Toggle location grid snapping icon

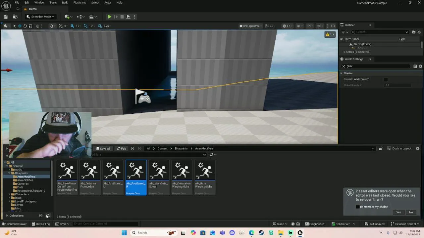click(x=72, y=26)
